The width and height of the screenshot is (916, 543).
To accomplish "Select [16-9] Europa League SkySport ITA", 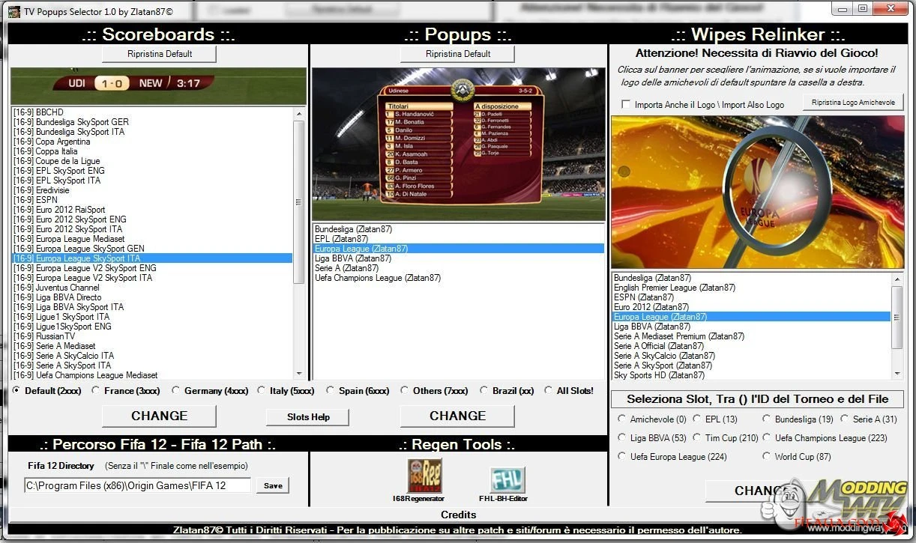I will (x=153, y=258).
